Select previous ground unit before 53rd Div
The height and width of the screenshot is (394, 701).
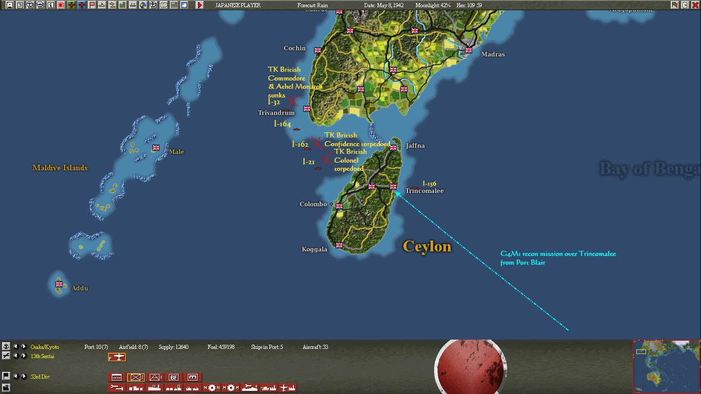(x=15, y=376)
